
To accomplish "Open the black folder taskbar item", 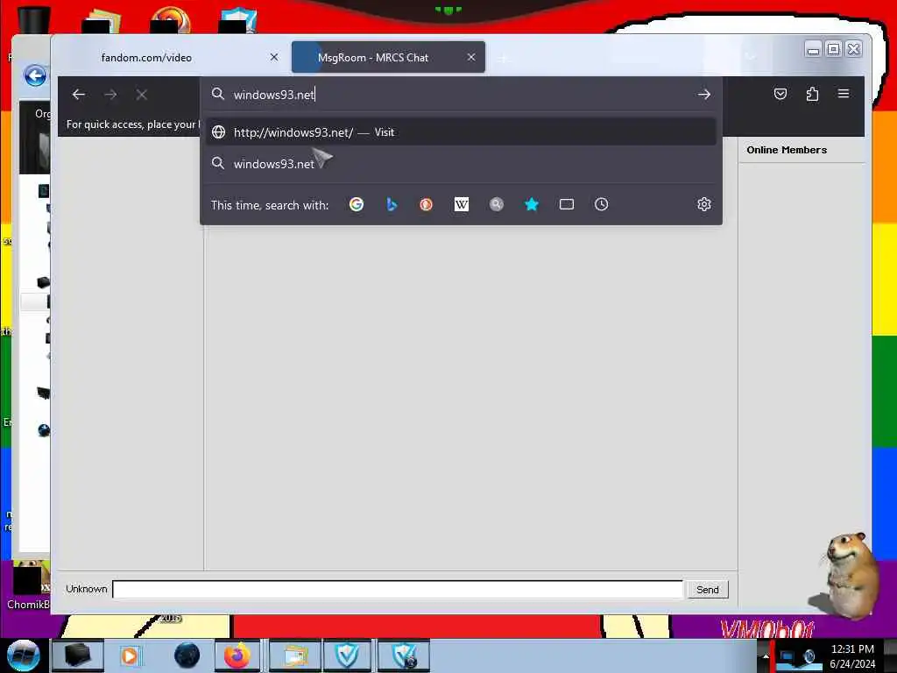I will tap(78, 655).
